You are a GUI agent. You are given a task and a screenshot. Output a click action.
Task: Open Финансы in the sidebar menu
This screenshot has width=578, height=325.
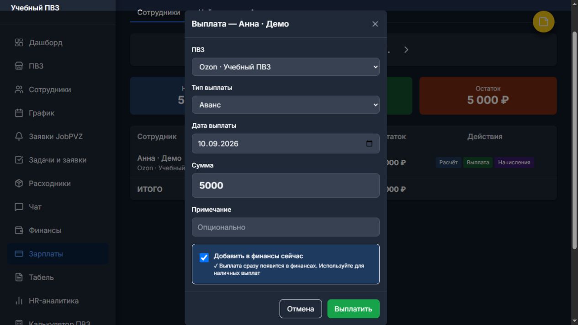point(58,231)
